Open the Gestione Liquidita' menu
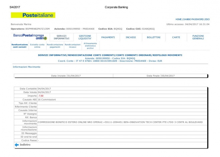 (85, 37)
